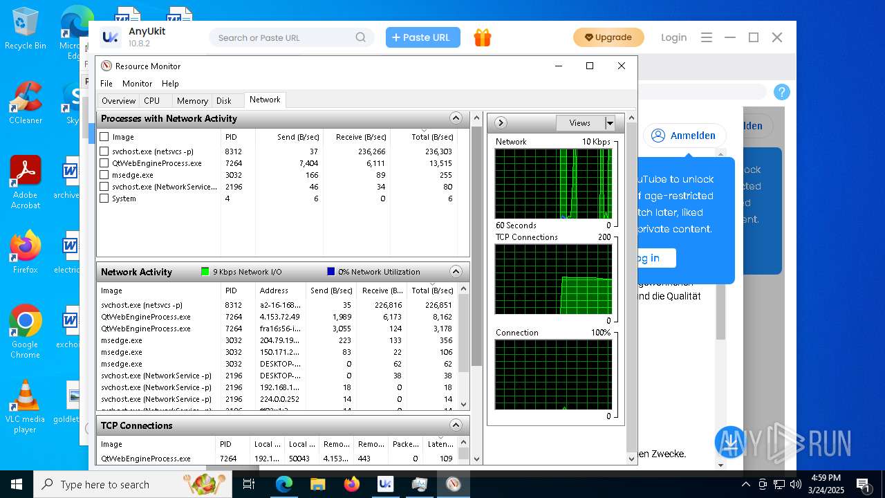Sort Network Activity by Address column

tap(280, 290)
